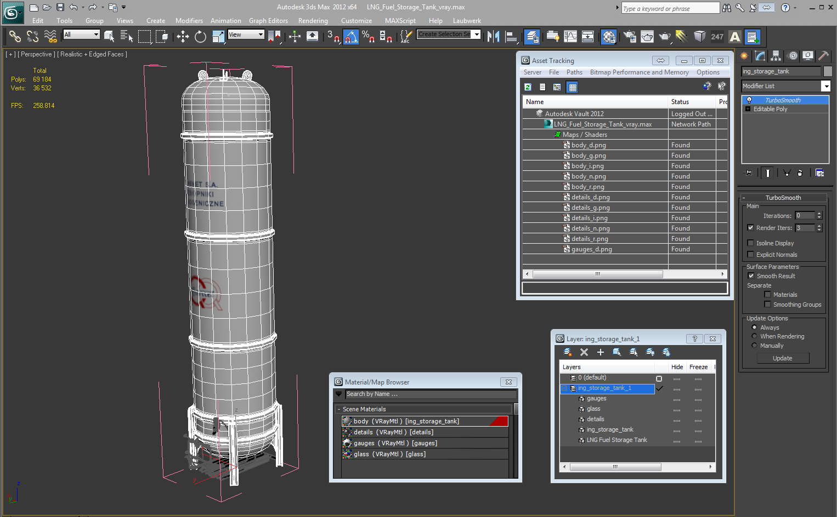Viewport: 837px width, 517px height.
Task: Open Select by Name tool
Action: 127,37
